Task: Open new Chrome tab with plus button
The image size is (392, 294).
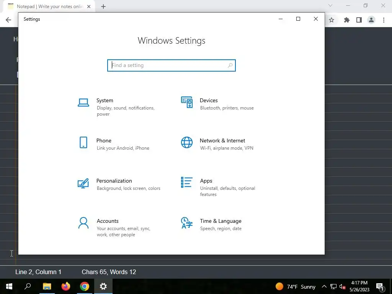Action: (103, 7)
